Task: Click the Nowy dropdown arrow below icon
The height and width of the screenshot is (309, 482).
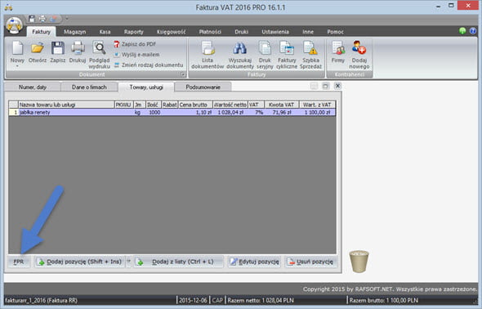Action: [x=17, y=66]
